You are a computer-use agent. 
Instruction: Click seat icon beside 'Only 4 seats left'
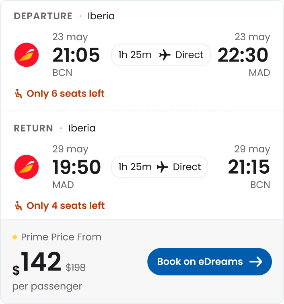[19, 206]
